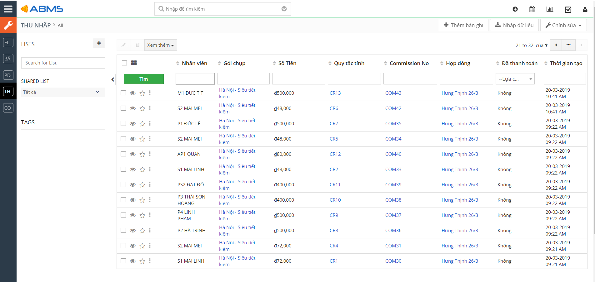Open the Tất cả shared list dropdown

(63, 92)
